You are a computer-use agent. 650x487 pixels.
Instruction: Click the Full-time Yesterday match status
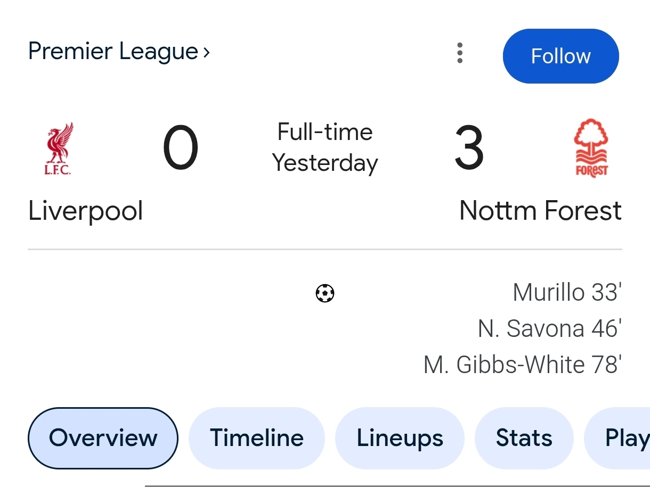(325, 147)
